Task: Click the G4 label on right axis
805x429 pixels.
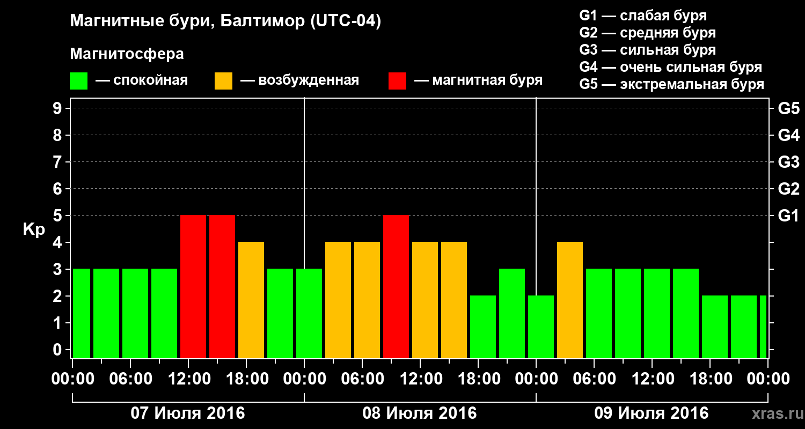Action: tap(788, 135)
